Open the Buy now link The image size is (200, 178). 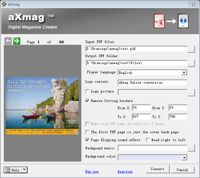pyautogui.click(x=92, y=171)
